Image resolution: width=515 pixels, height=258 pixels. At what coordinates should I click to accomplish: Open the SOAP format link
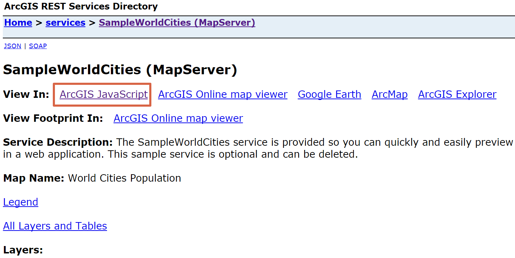tap(38, 46)
